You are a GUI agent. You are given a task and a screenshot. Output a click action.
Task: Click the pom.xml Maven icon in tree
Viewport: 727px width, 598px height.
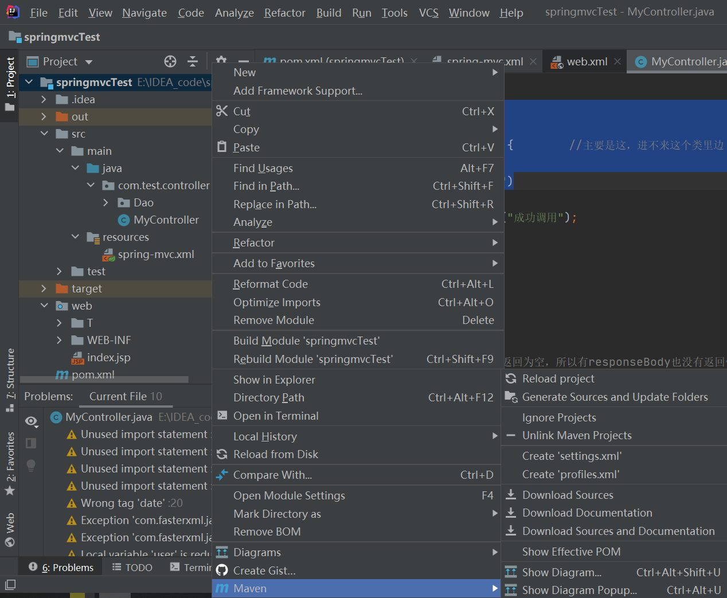click(62, 374)
